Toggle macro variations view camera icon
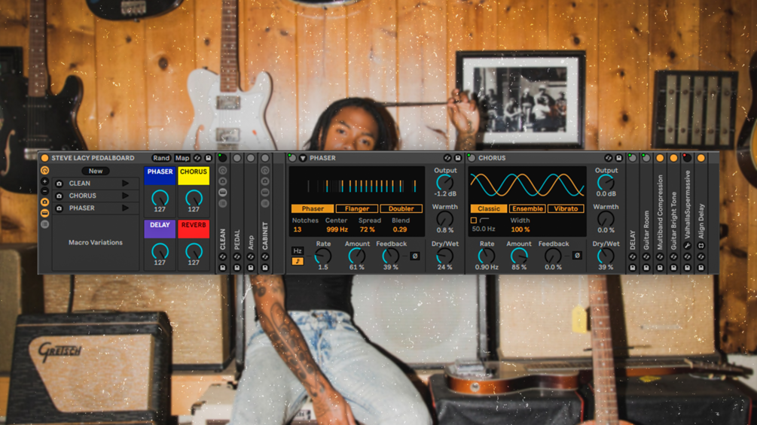Image resolution: width=757 pixels, height=425 pixels. (x=45, y=202)
